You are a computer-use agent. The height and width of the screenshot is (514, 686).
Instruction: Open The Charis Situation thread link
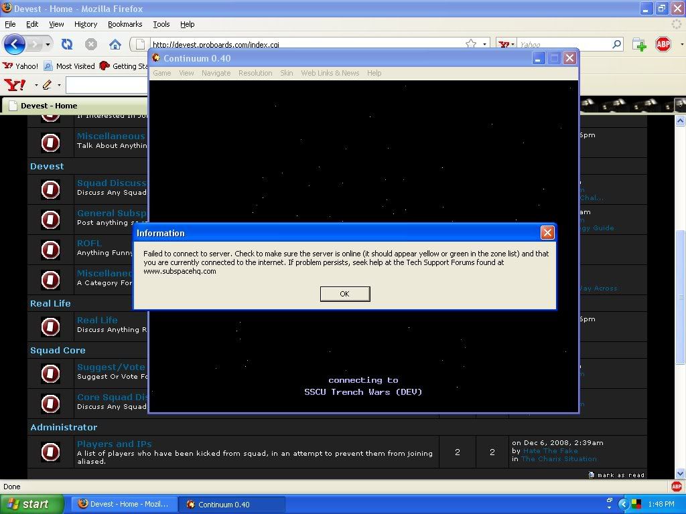coord(559,459)
